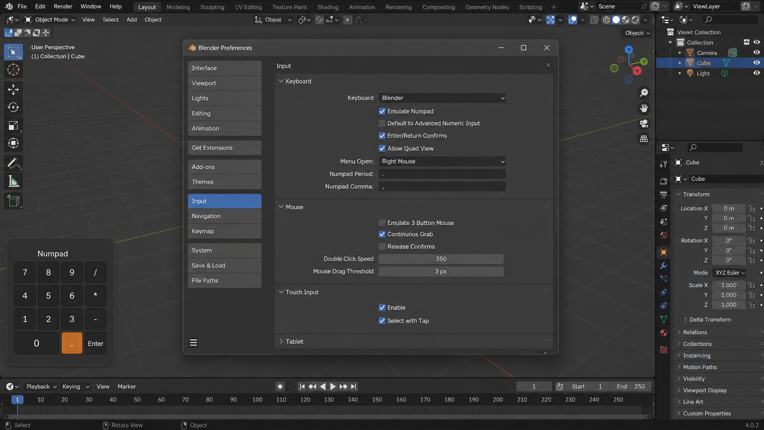Click the numpad period button
Viewport: 764px width, 430px height.
coord(72,343)
